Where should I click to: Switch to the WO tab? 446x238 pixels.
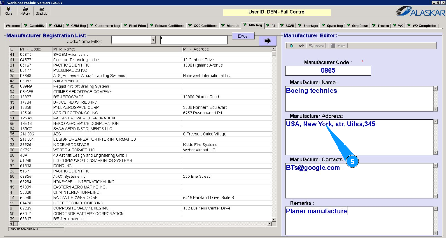(398, 26)
